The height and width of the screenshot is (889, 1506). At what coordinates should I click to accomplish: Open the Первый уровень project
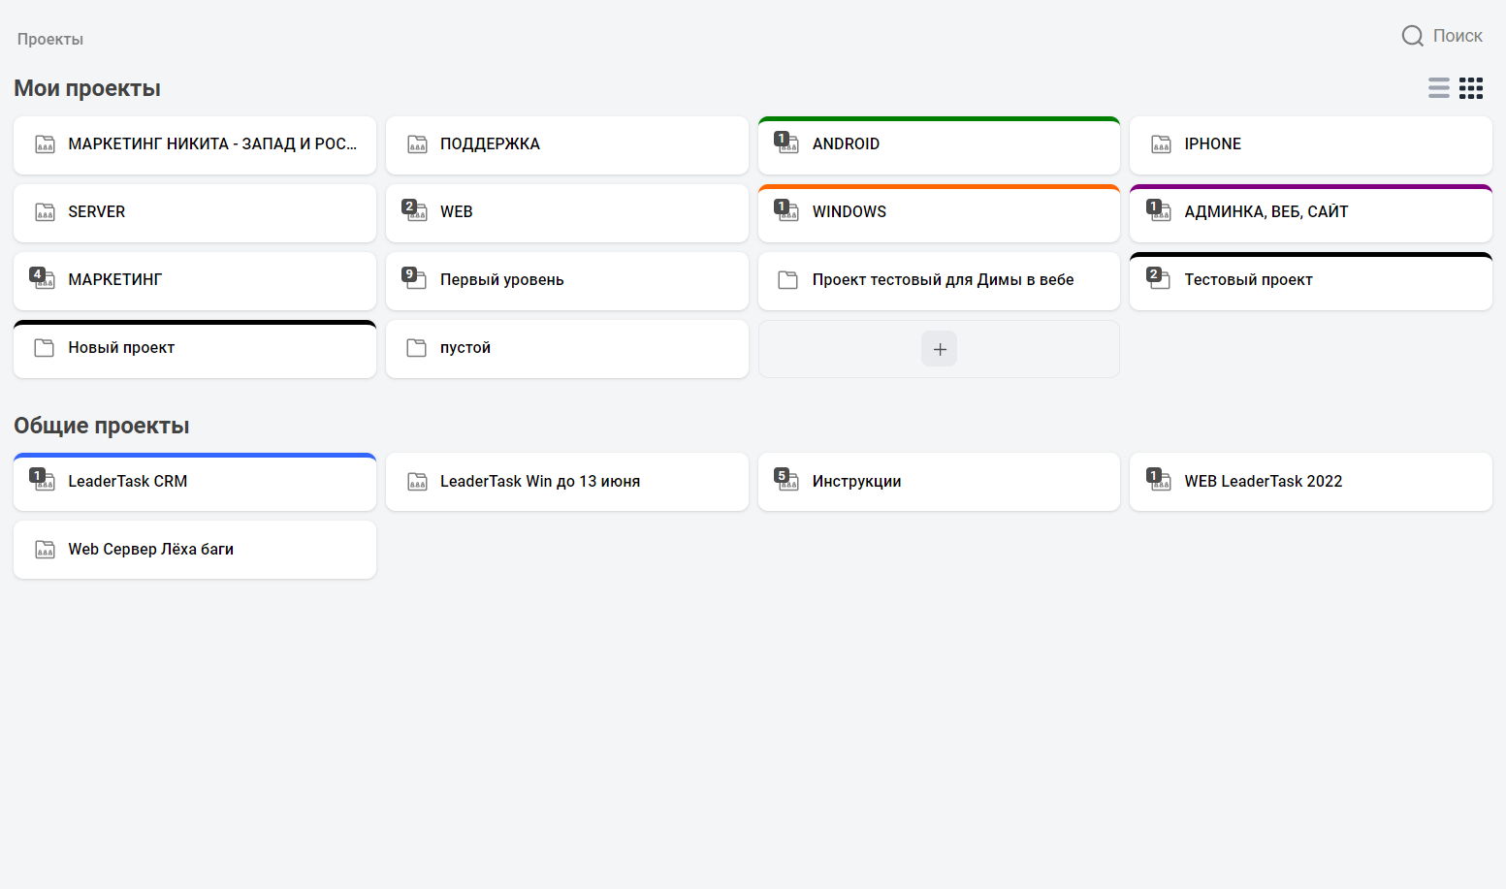567,281
